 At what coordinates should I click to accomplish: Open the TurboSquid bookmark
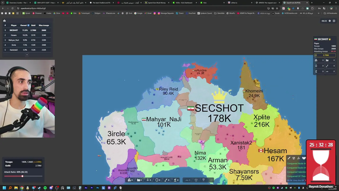[x=84, y=13]
